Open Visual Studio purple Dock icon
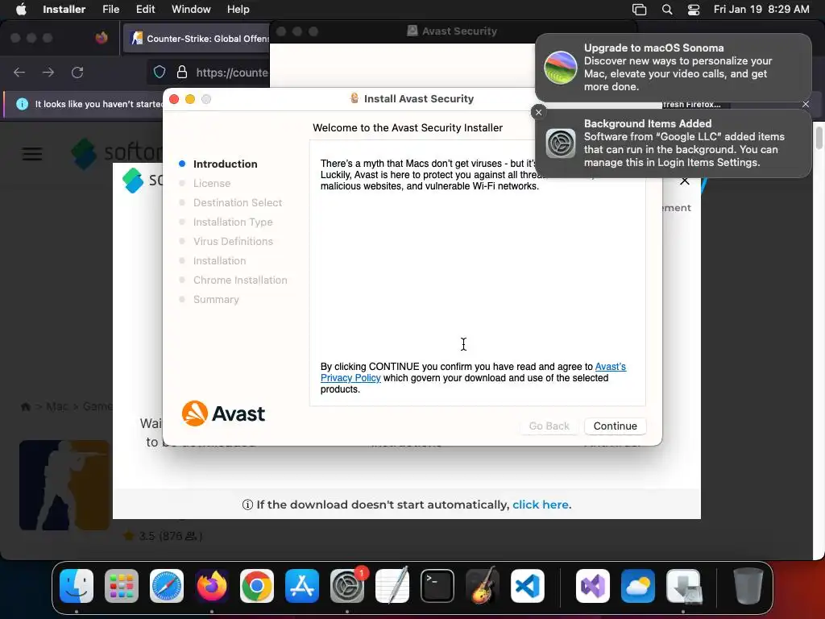 pyautogui.click(x=593, y=586)
